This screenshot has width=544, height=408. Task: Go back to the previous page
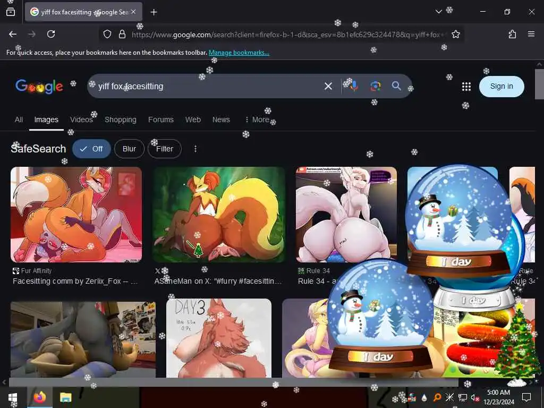tap(13, 34)
